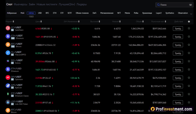
Task: Favorite GT/USDT with its star
Action: click(x=189, y=28)
